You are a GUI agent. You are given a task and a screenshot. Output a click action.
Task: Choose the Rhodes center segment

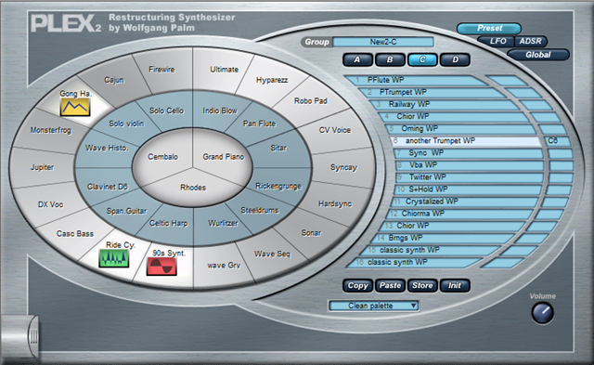193,188
